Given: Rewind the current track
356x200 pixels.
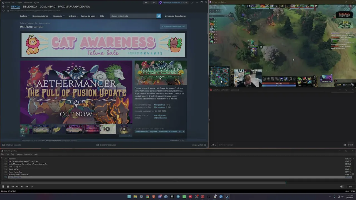Looking at the screenshot, I should 17,187.
